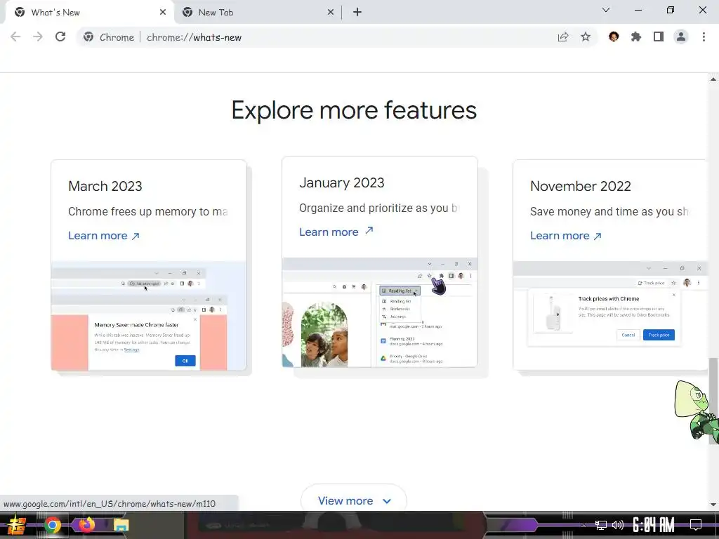Viewport: 719px width, 539px height.
Task: Expand the View more button
Action: coord(354,500)
